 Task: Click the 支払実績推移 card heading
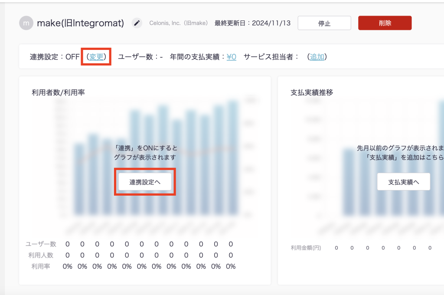(x=312, y=92)
